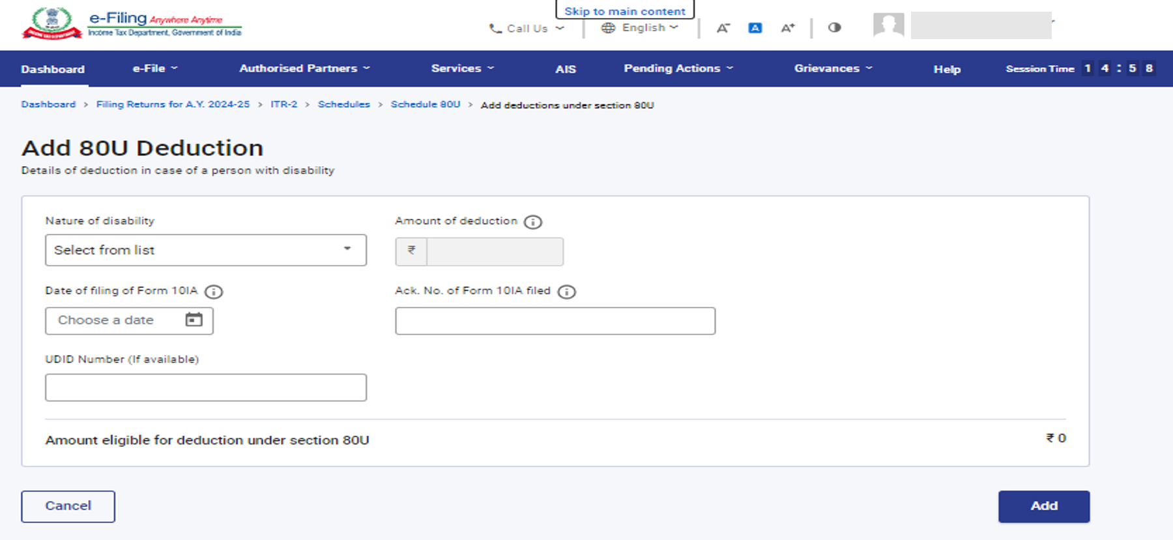Click the default font size icon
Image resolution: width=1173 pixels, height=540 pixels.
(x=755, y=28)
